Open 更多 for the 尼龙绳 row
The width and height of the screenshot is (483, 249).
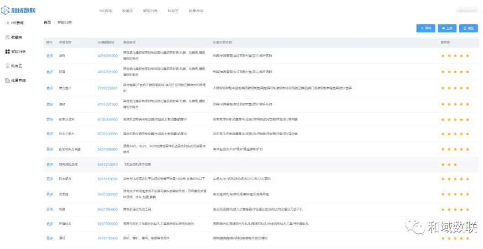50,194
